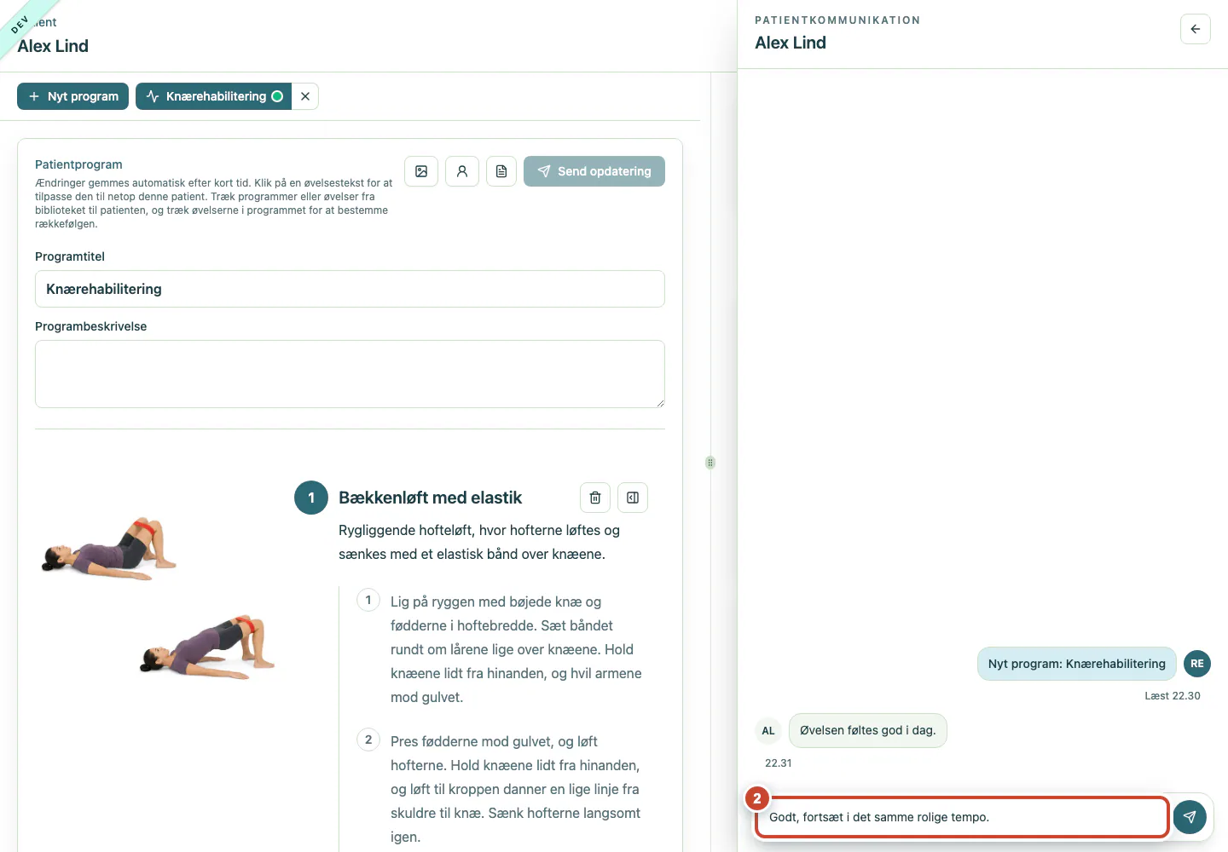Grab the vertical panel splitter handle
Image resolution: width=1228 pixels, height=852 pixels.
click(710, 463)
